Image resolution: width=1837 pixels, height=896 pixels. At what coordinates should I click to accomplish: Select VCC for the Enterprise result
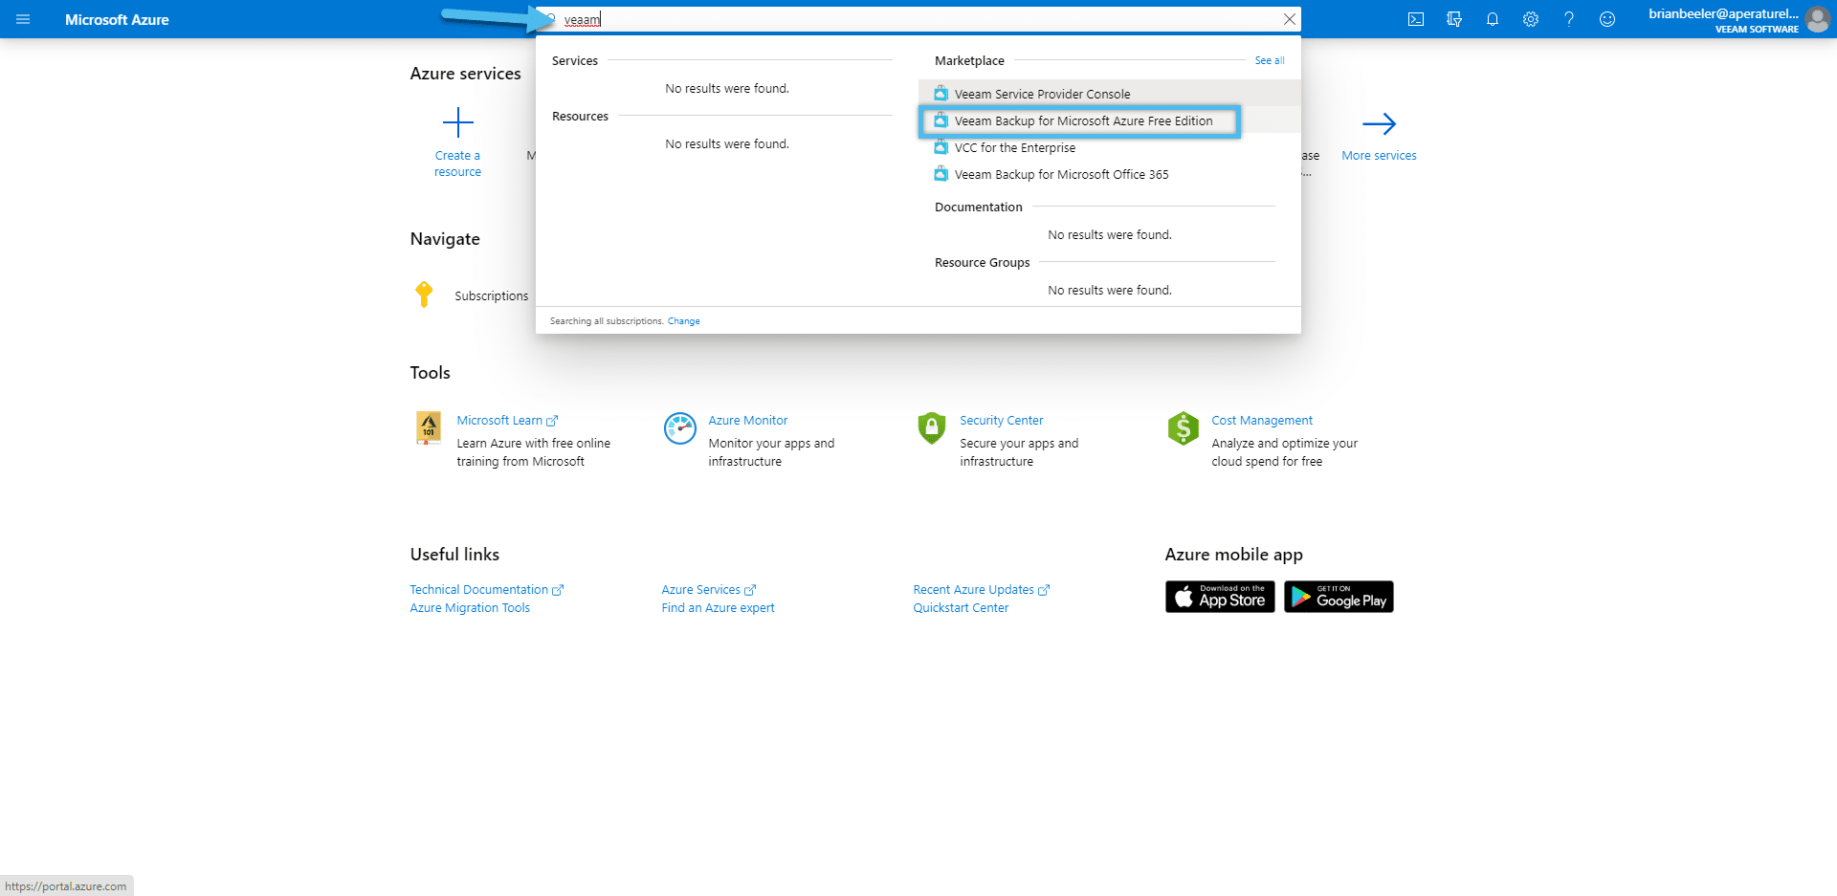coord(1014,147)
